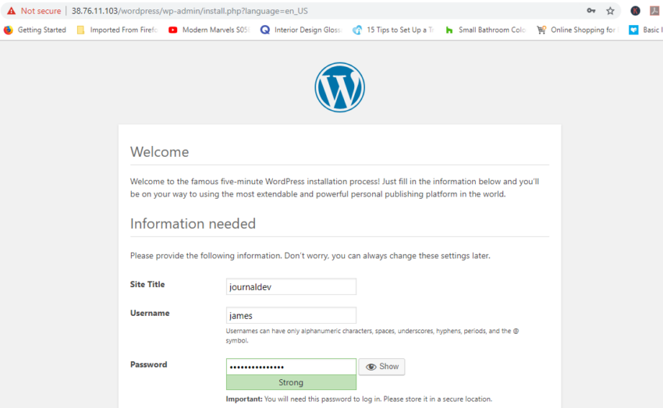
Task: Click the Username input field
Action: (291, 315)
